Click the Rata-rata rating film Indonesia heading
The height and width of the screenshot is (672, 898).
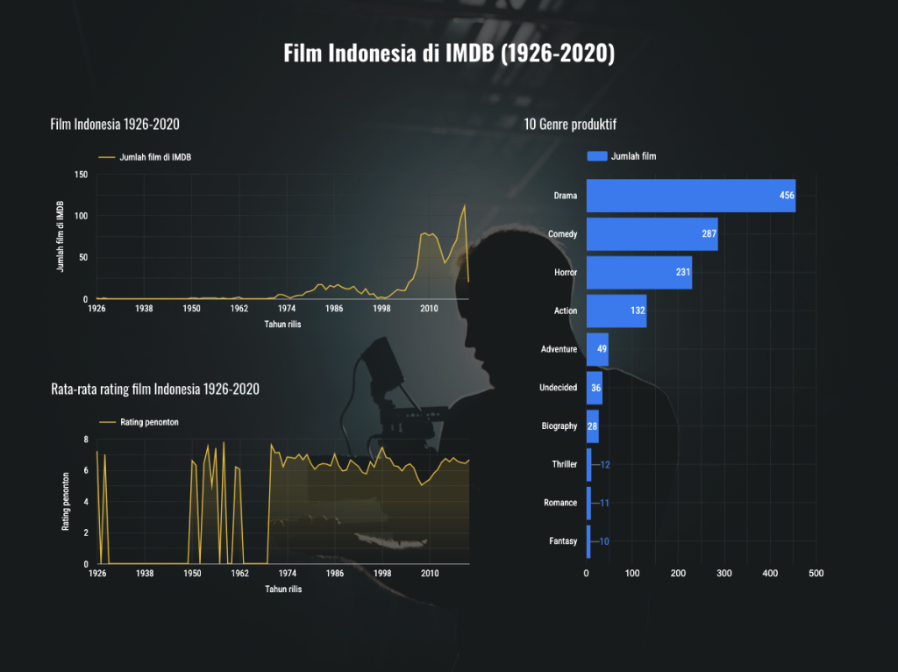pos(155,389)
